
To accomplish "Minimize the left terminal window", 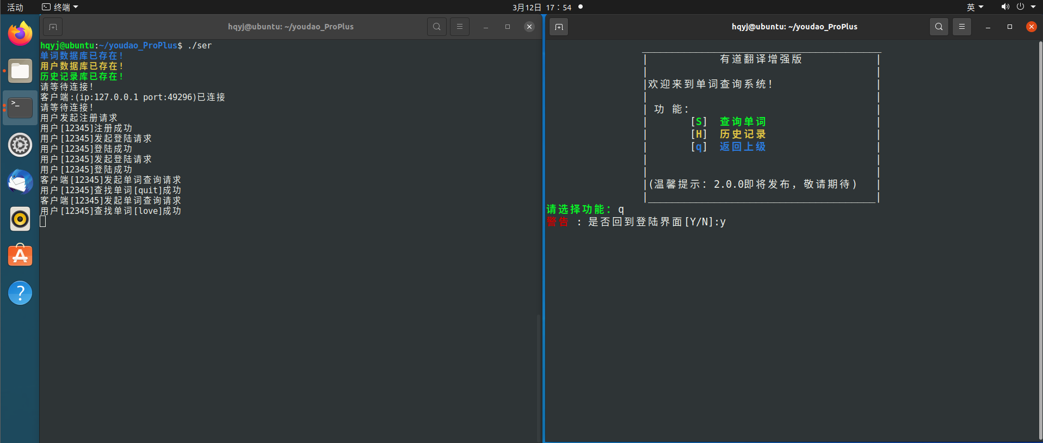I will coord(486,27).
